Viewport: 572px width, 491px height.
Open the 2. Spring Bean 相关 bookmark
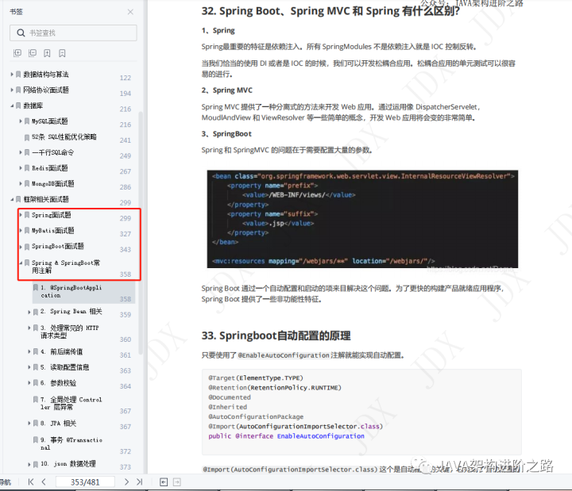(x=71, y=312)
